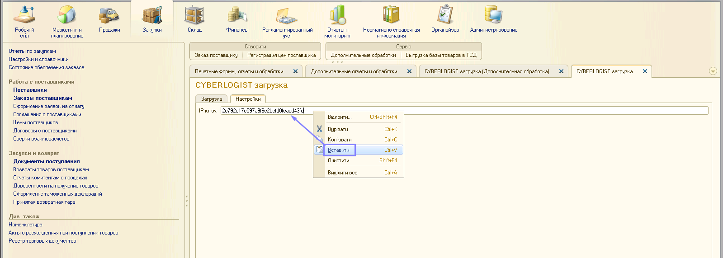Open Поставщики in navigation panel
Image resolution: width=723 pixels, height=258 pixels.
coord(30,90)
